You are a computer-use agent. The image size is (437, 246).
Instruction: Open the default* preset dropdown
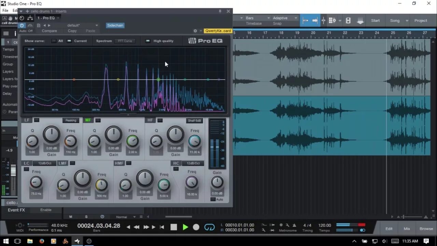[x=82, y=25]
